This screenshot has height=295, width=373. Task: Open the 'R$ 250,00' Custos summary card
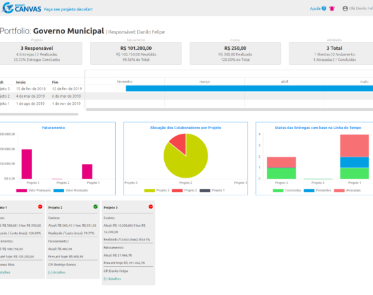point(235,53)
